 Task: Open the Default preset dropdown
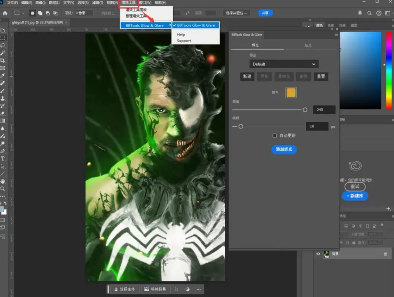pos(284,64)
